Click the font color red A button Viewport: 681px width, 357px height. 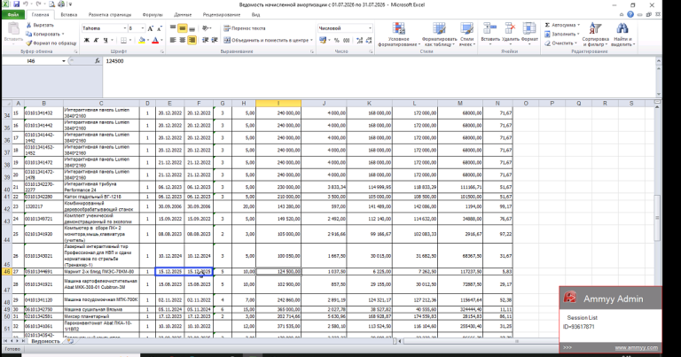155,41
